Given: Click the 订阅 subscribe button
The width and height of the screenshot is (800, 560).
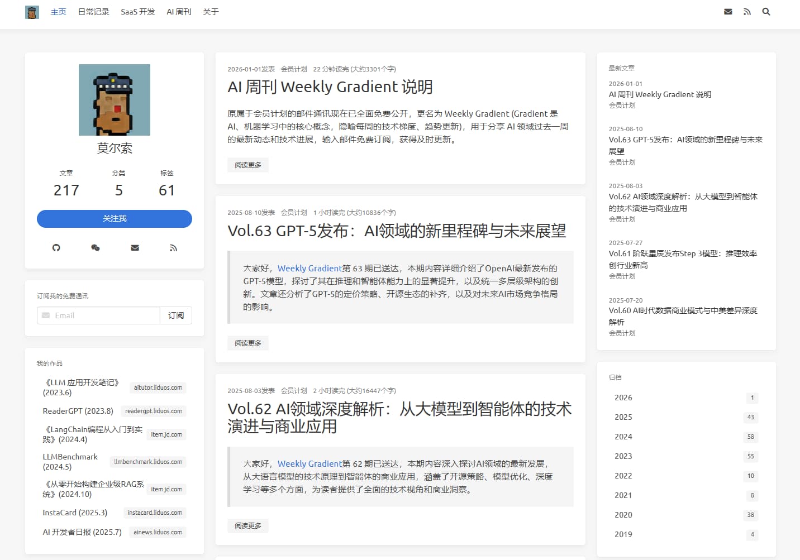Looking at the screenshot, I should (175, 315).
